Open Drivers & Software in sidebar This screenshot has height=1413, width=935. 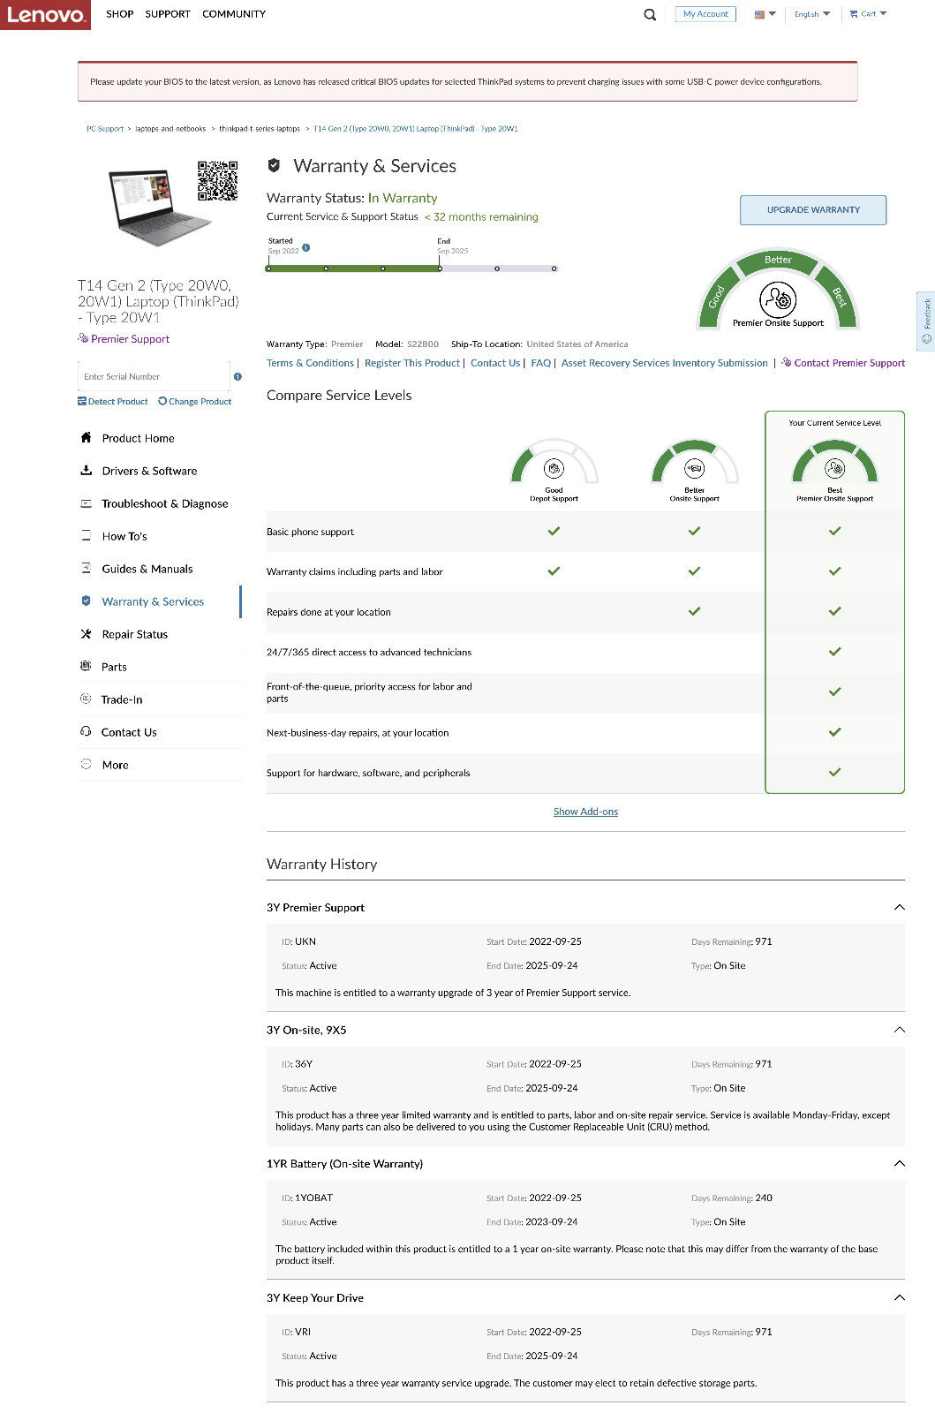click(149, 471)
